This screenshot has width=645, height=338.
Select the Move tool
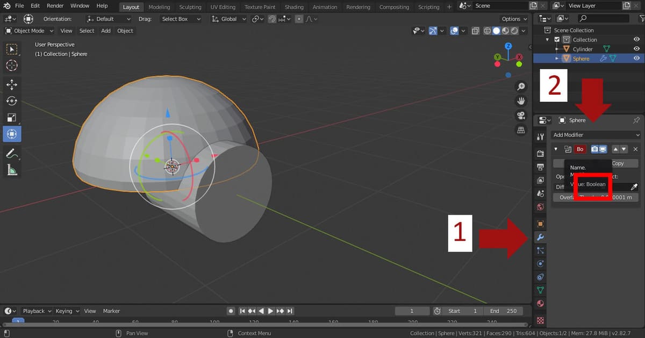(x=11, y=84)
